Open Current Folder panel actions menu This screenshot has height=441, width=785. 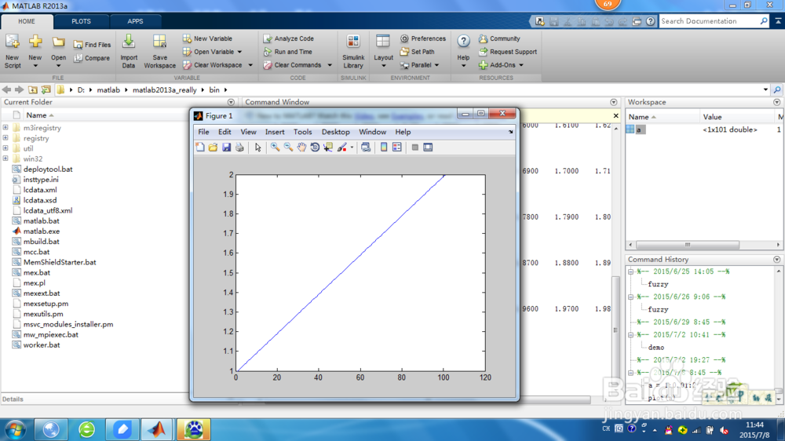[231, 102]
